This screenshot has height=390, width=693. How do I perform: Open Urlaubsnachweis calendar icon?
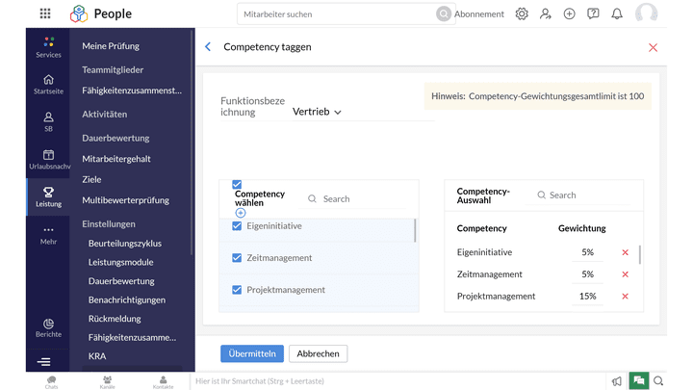[x=48, y=159]
